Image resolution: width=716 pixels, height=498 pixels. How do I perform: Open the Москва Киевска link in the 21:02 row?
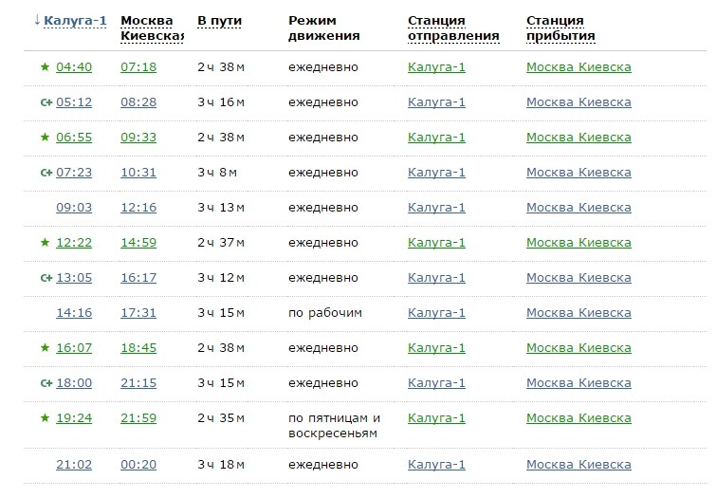pos(578,465)
